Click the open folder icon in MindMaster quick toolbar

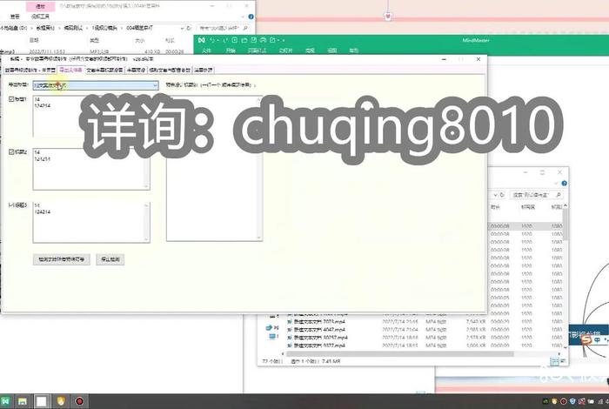pos(244,40)
